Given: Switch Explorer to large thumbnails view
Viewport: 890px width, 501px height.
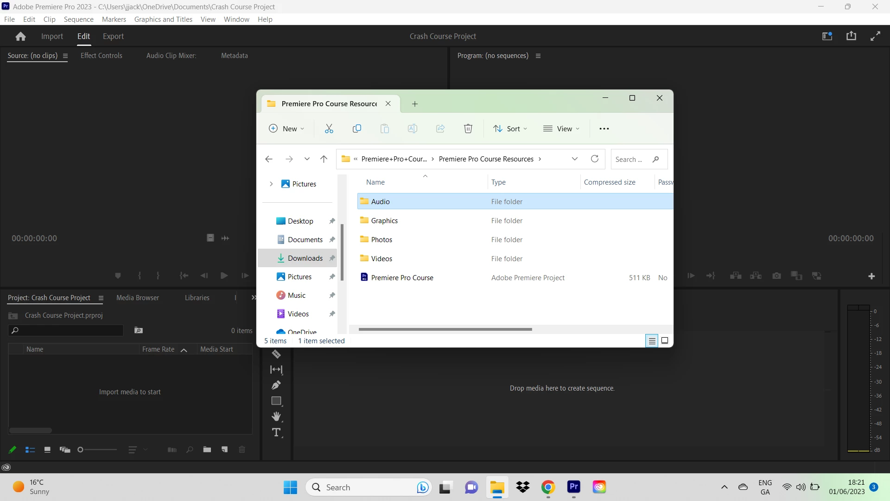Looking at the screenshot, I should [x=664, y=340].
